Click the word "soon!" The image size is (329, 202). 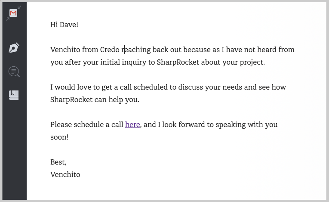pyautogui.click(x=59, y=137)
